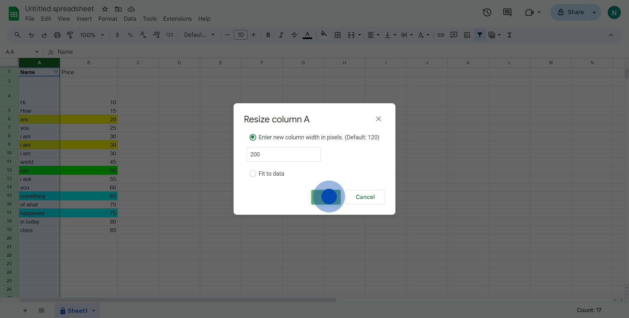629x318 pixels.
Task: Click Cancel in the resize dialog
Action: pos(365,197)
